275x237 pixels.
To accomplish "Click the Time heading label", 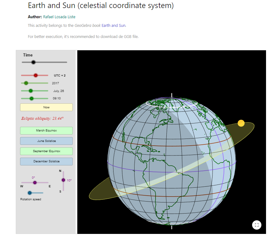I will [28, 55].
